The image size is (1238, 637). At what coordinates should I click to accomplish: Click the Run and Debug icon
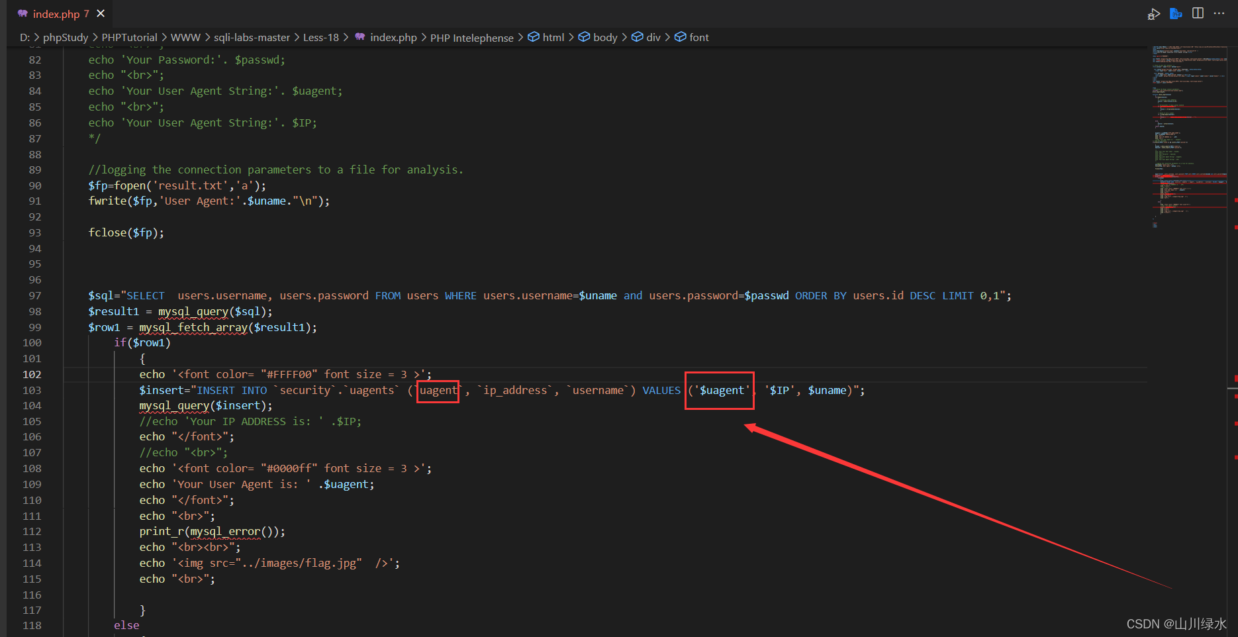[1153, 14]
